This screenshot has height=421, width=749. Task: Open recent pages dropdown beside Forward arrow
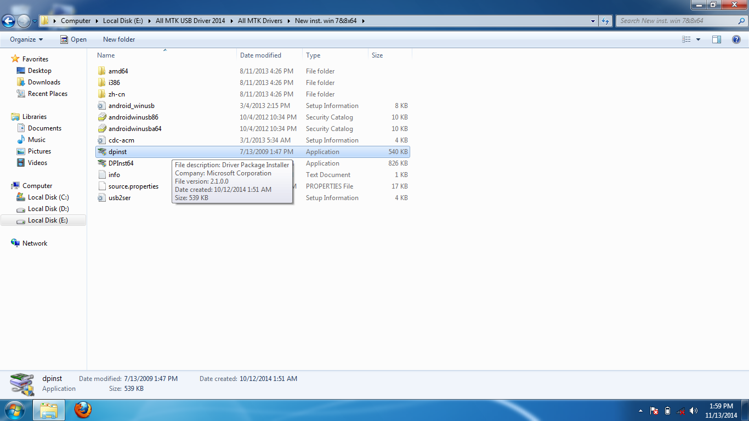tap(35, 21)
